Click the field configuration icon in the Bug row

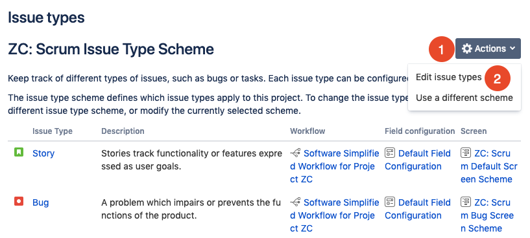coord(390,202)
